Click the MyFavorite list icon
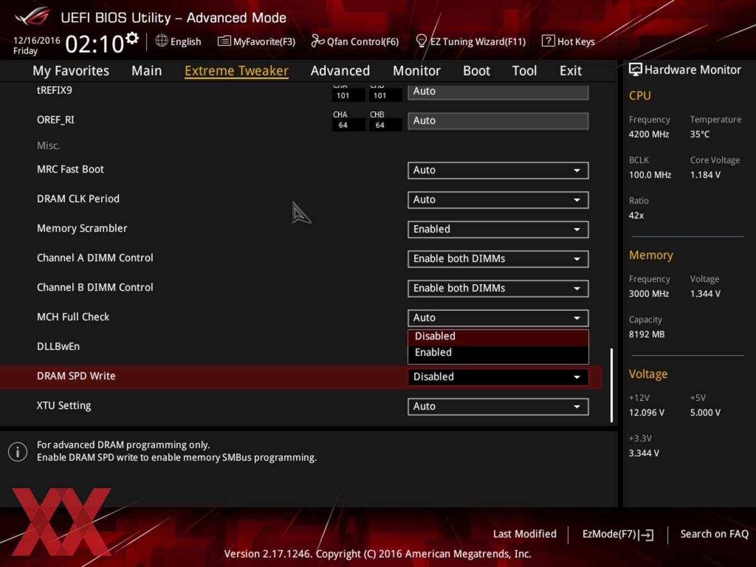Screen dimensions: 756x567 224,41
